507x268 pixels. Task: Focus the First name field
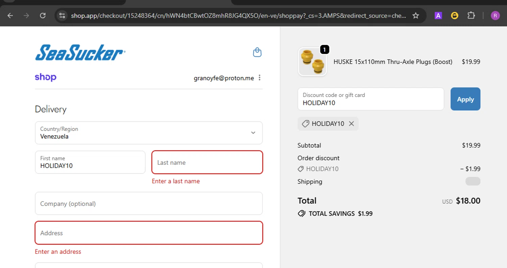90,162
